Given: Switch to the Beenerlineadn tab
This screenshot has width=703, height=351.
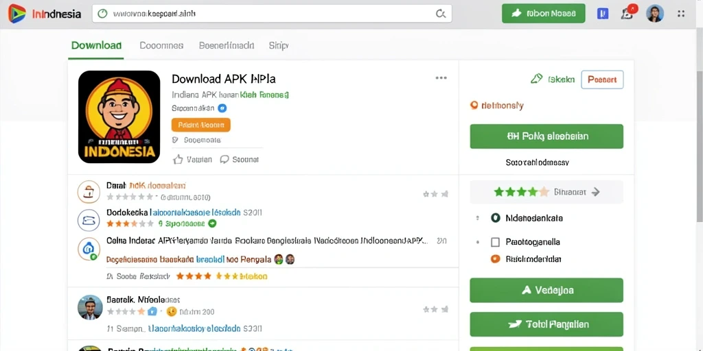Looking at the screenshot, I should click(227, 45).
